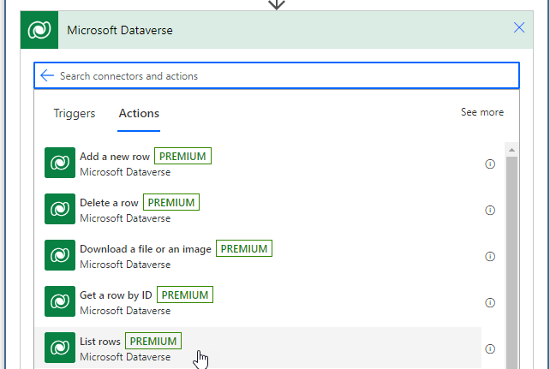Click the Delete a row action icon

pos(60,210)
